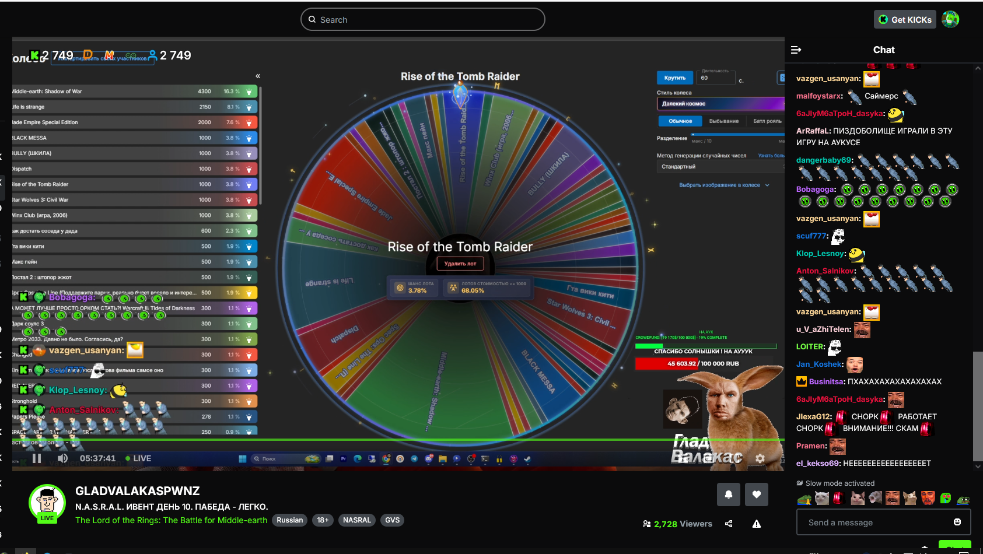Turn on notifications with bell icon

click(x=729, y=495)
